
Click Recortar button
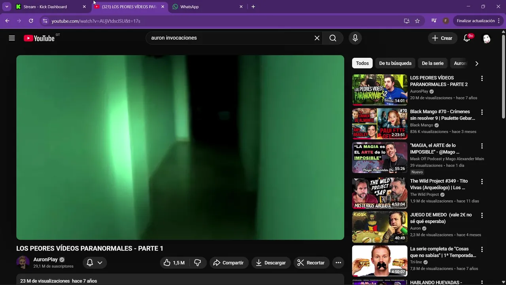311,262
